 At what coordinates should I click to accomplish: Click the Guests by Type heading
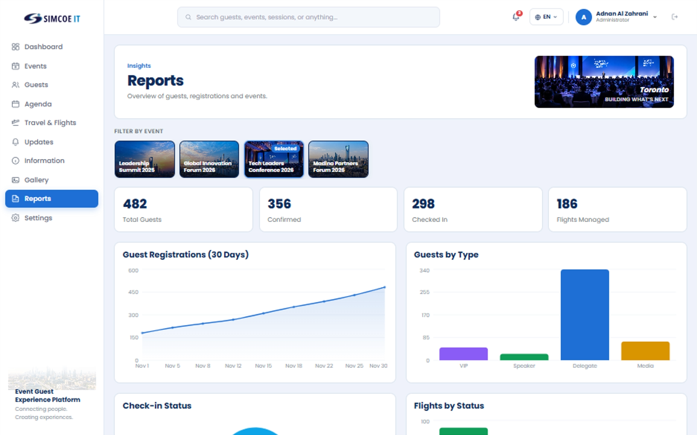click(446, 255)
